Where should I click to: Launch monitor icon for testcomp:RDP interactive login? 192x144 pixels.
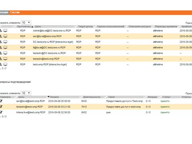click(x=5, y=64)
